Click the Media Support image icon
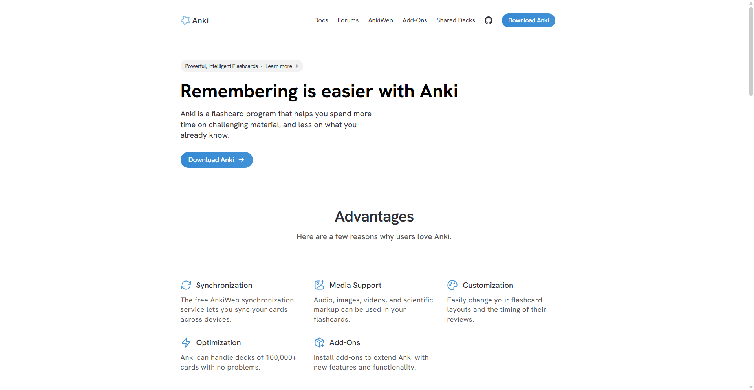754x390 pixels. click(x=319, y=285)
